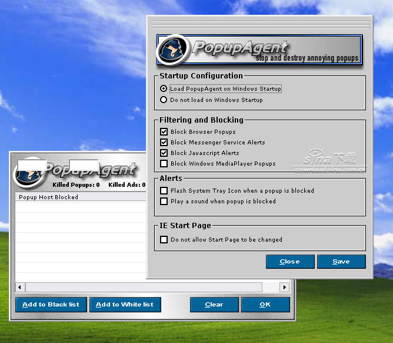This screenshot has width=393, height=343.
Task: Click the Killed Ads: 0 counter
Action: coord(127,185)
